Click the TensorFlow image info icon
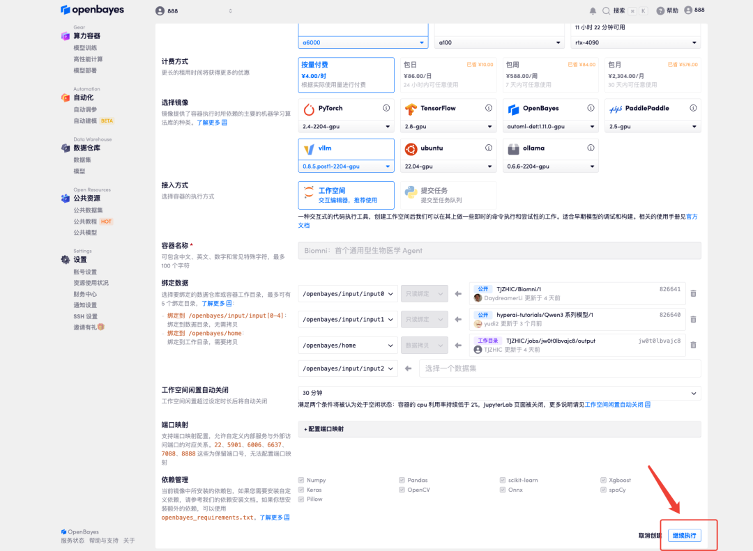Viewport: 753px width, 551px height. pos(488,108)
